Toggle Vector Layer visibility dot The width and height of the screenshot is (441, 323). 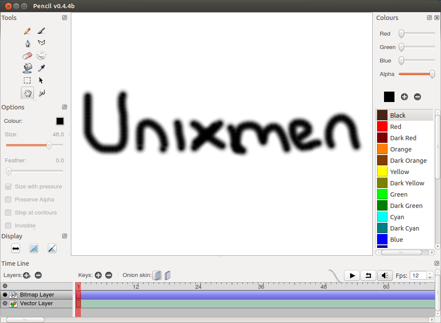(x=5, y=303)
